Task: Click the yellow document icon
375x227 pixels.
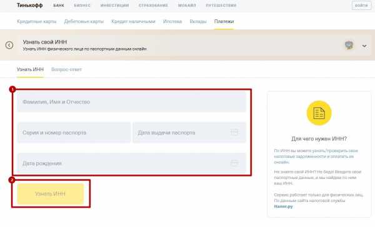Action: click(319, 113)
